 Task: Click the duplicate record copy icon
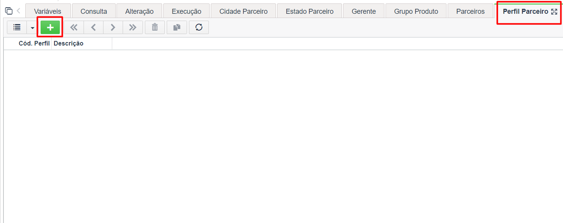(x=177, y=28)
